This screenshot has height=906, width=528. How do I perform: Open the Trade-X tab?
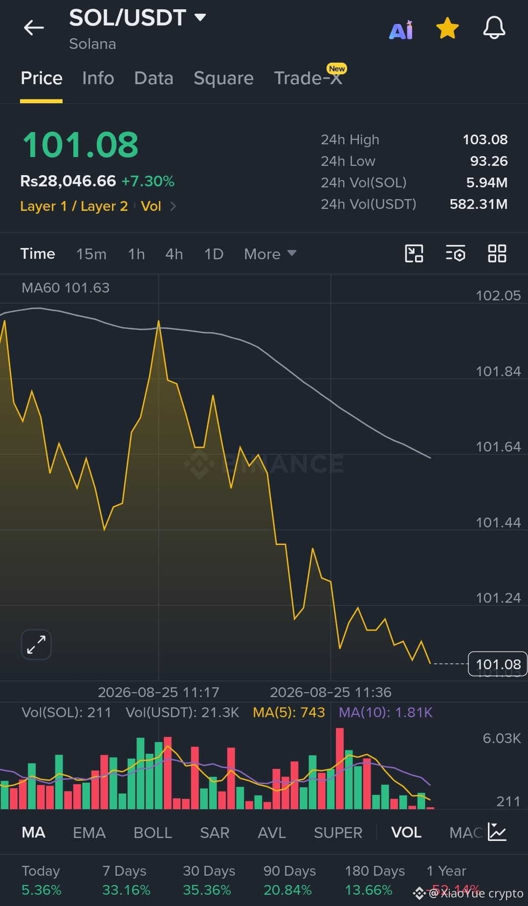[308, 78]
